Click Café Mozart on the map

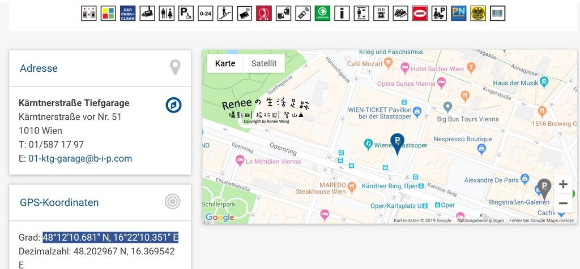[x=369, y=63]
